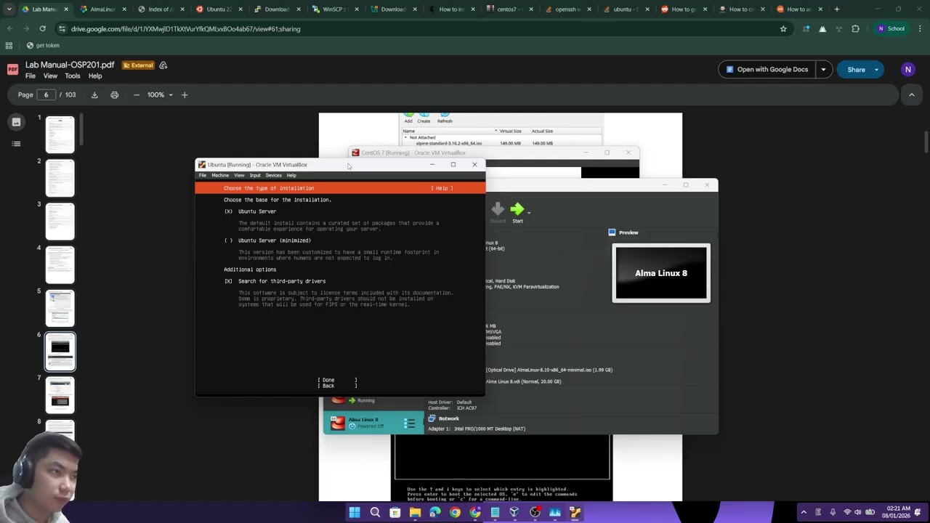
Task: Reload the page in Chrome
Action: [x=43, y=28]
